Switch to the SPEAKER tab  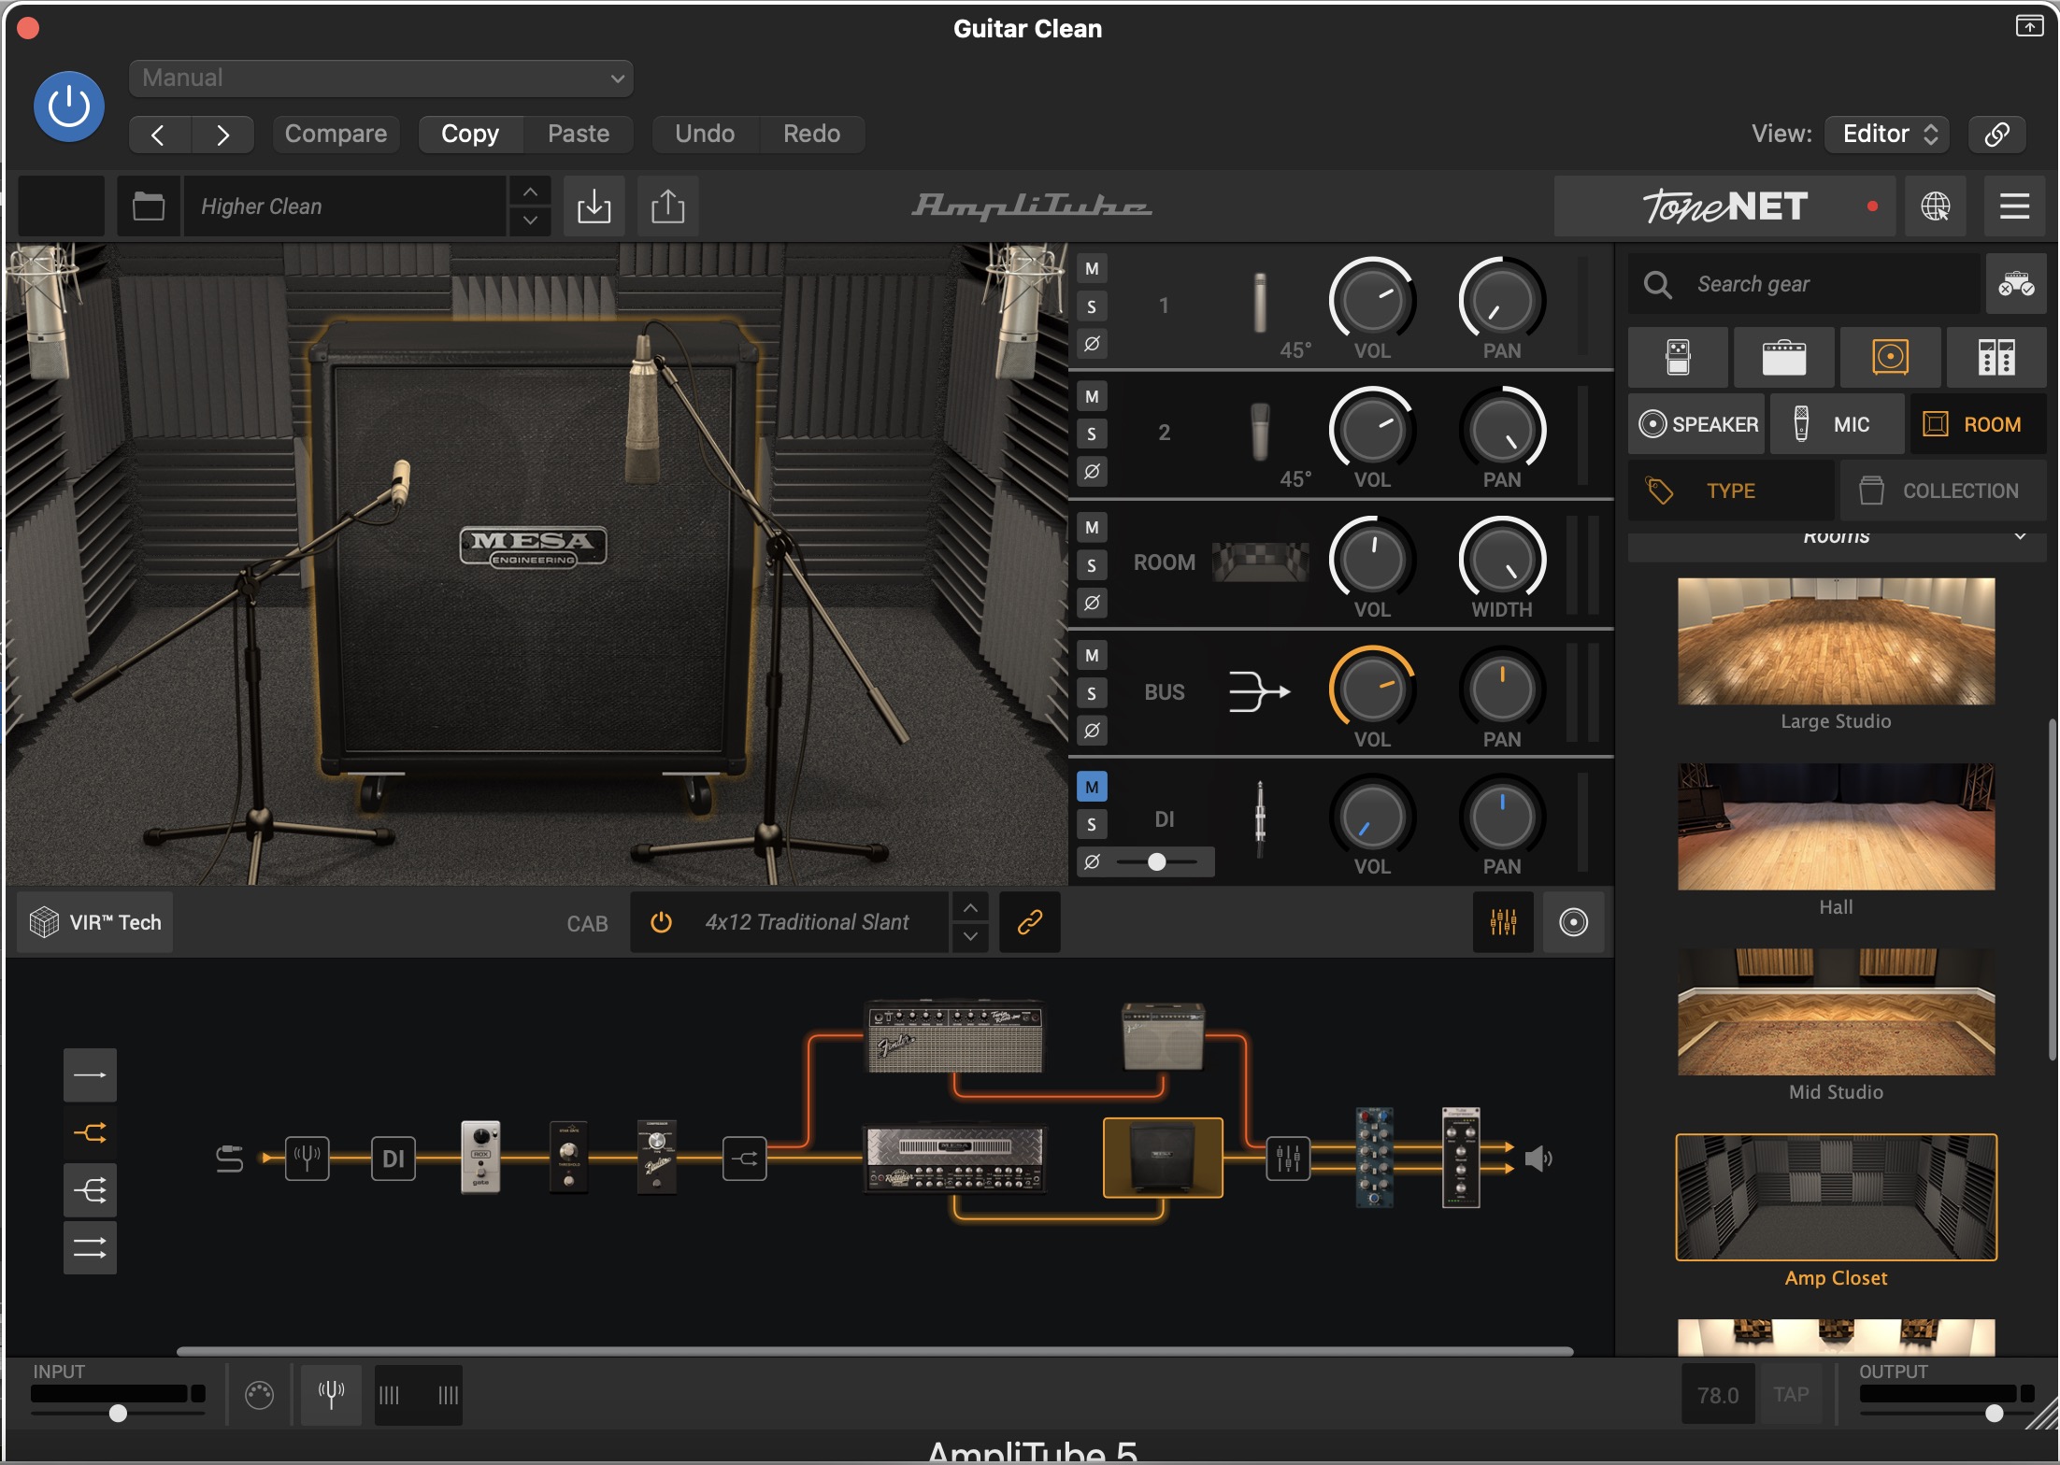tap(1696, 424)
